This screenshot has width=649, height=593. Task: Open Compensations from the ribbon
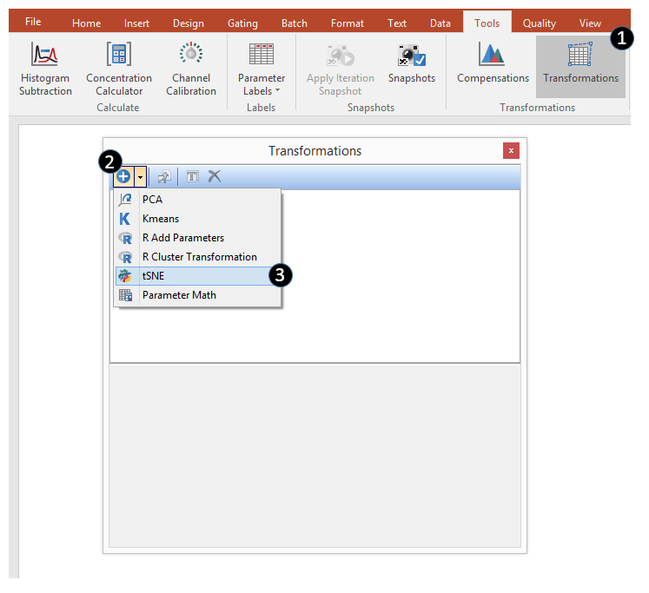[x=493, y=56]
